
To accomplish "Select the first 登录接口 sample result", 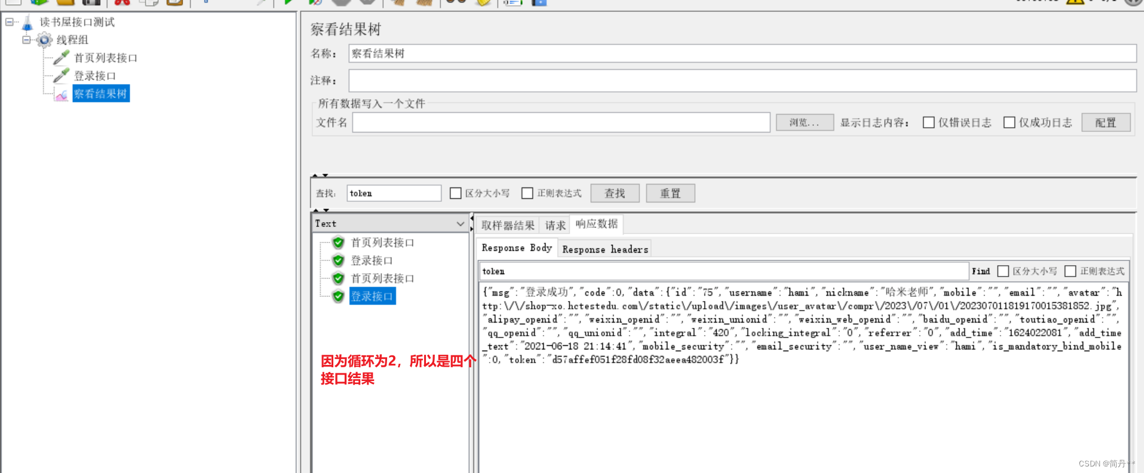I will [372, 260].
